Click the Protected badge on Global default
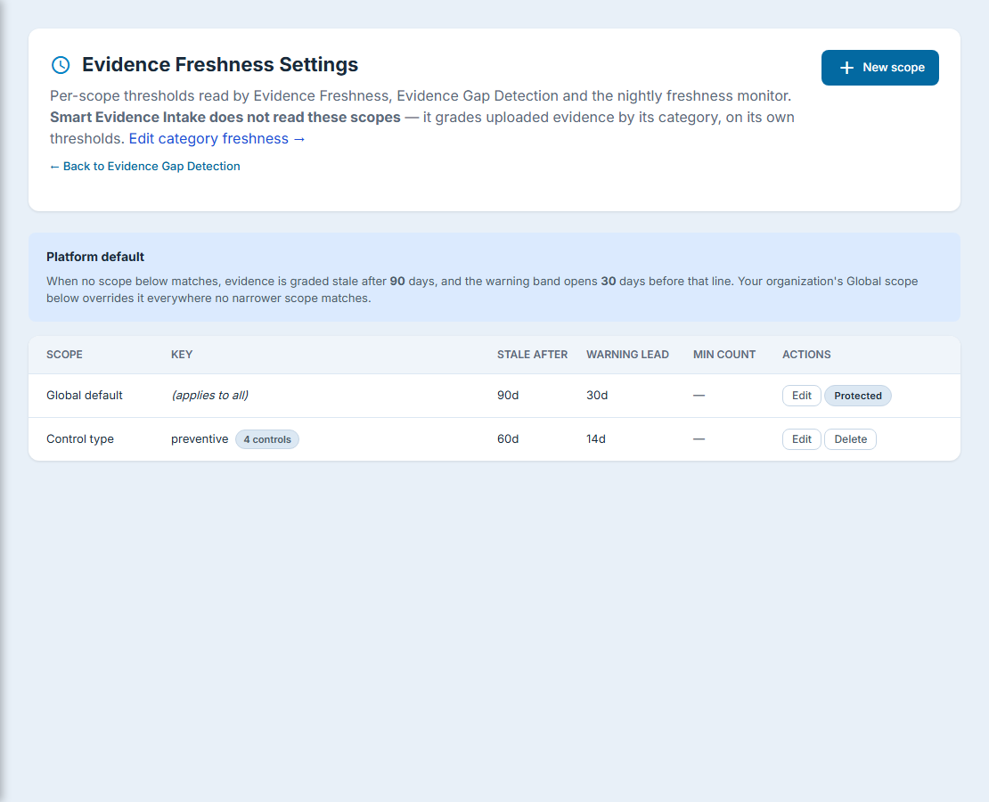The image size is (989, 802). tap(857, 396)
